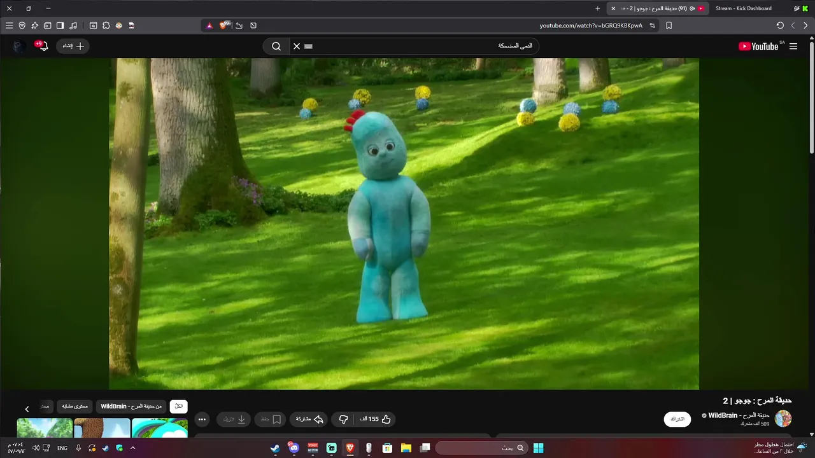The width and height of the screenshot is (815, 458).
Task: Submit search with magnifier button
Action: pyautogui.click(x=276, y=46)
